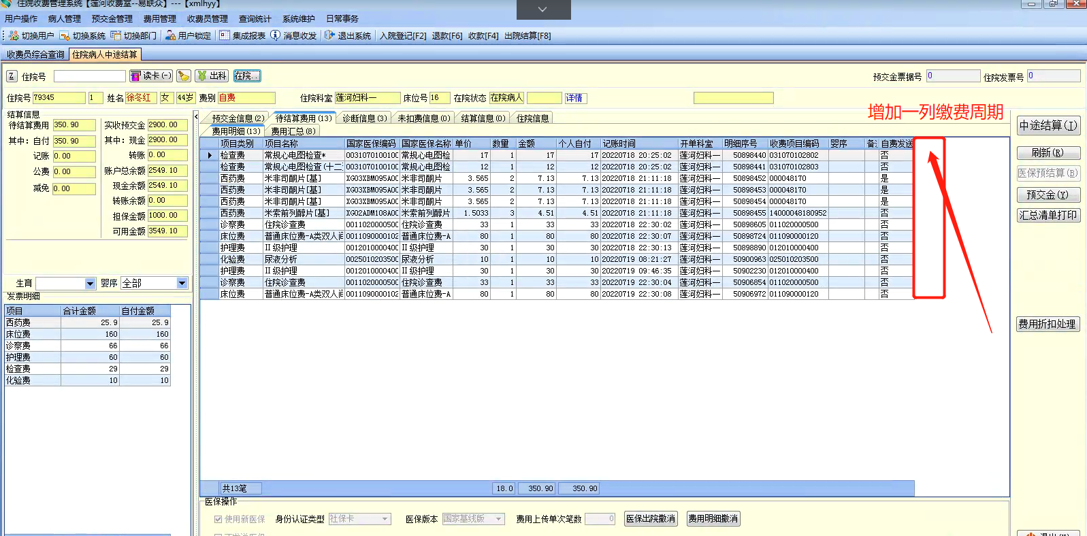This screenshot has height=536, width=1087.
Task: Sort by the 记账时间 column header
Action: pos(639,144)
